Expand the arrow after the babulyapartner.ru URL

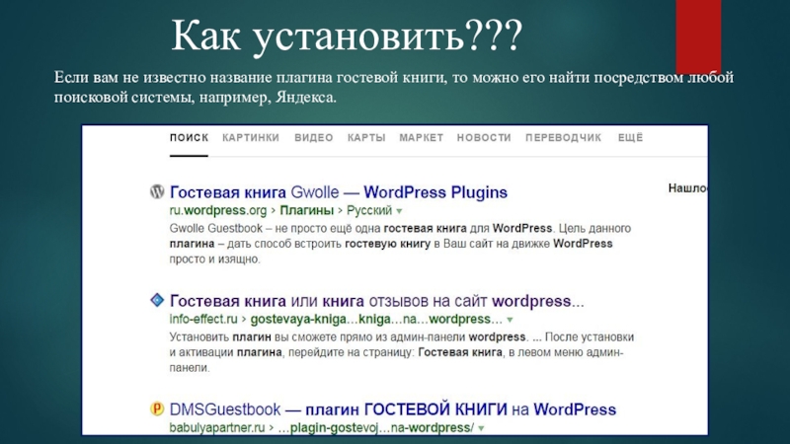pos(481,429)
